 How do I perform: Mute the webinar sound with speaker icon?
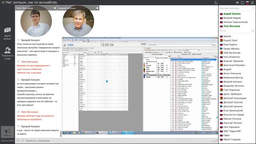[x=237, y=3]
